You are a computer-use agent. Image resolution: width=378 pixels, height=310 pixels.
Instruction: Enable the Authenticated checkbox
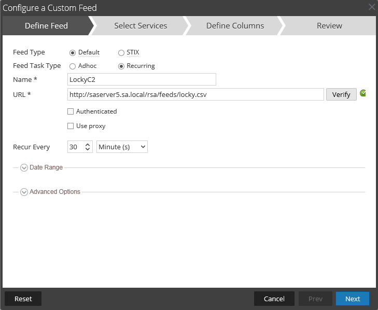coord(71,111)
